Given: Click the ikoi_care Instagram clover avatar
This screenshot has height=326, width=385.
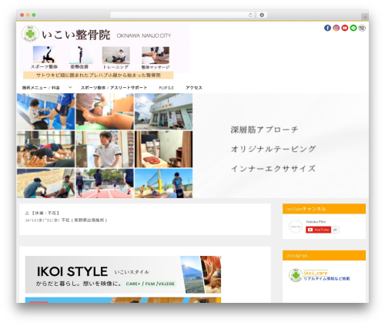Looking at the screenshot, I should click(296, 275).
